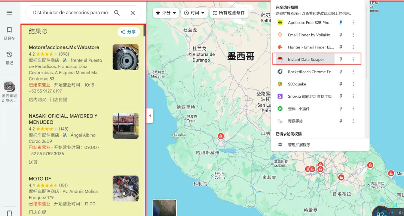
Task: Pin the Hunter Email Finder extension
Action: point(341,47)
